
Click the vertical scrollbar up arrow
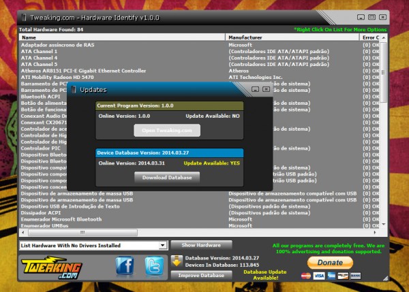pos(383,37)
